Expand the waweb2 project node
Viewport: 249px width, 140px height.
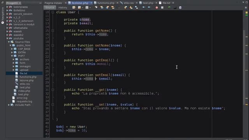tap(7, 35)
